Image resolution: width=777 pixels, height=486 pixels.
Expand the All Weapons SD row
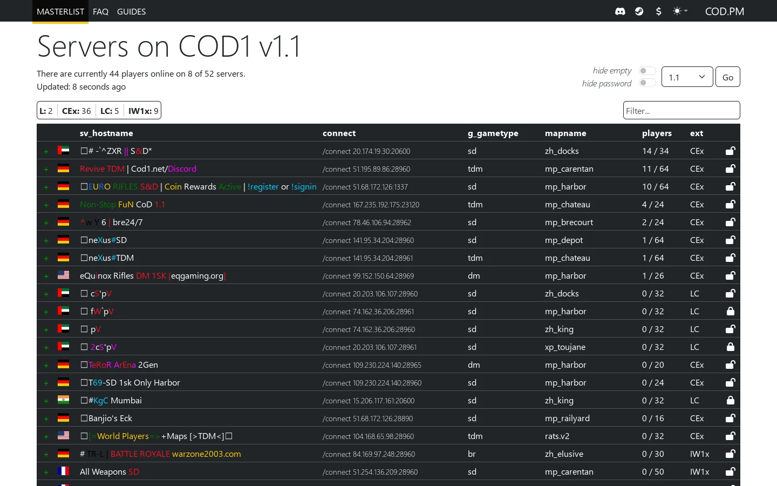[46, 473]
